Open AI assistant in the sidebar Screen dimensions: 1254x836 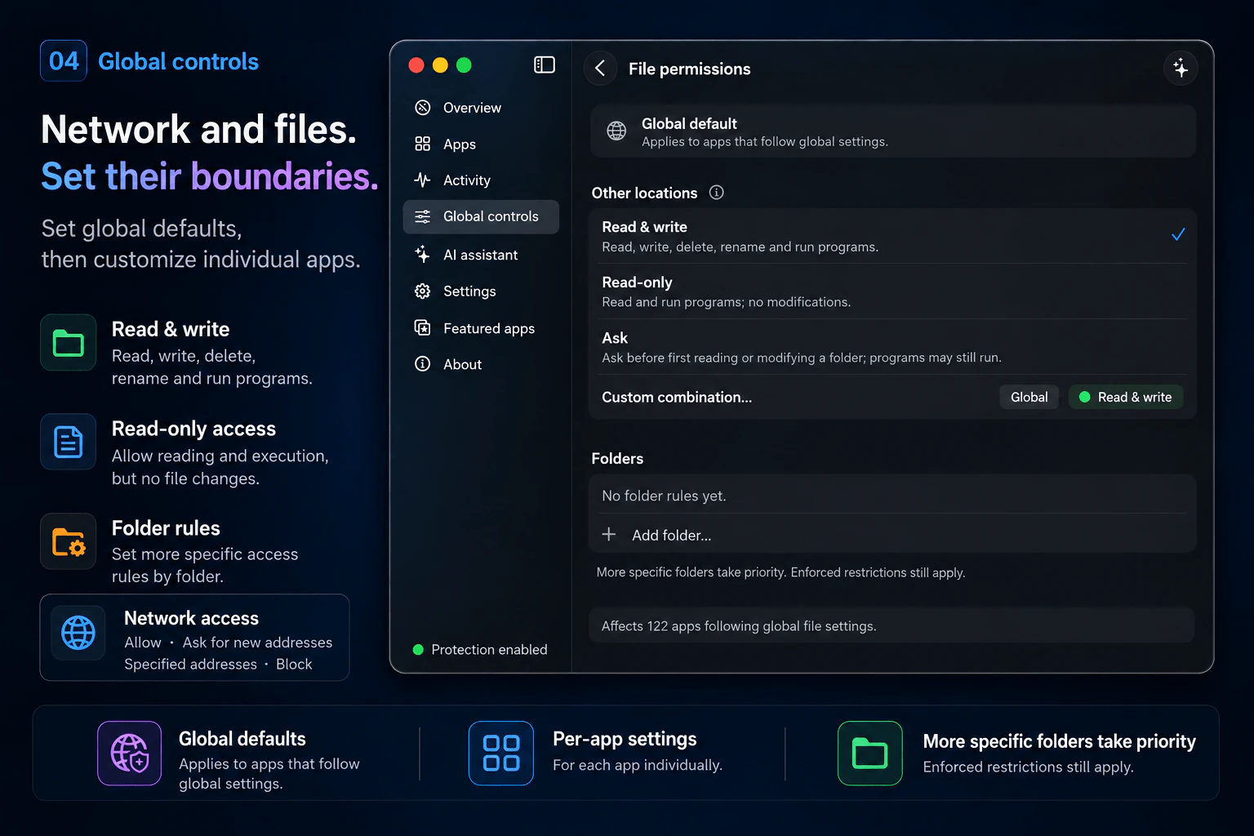pyautogui.click(x=481, y=255)
